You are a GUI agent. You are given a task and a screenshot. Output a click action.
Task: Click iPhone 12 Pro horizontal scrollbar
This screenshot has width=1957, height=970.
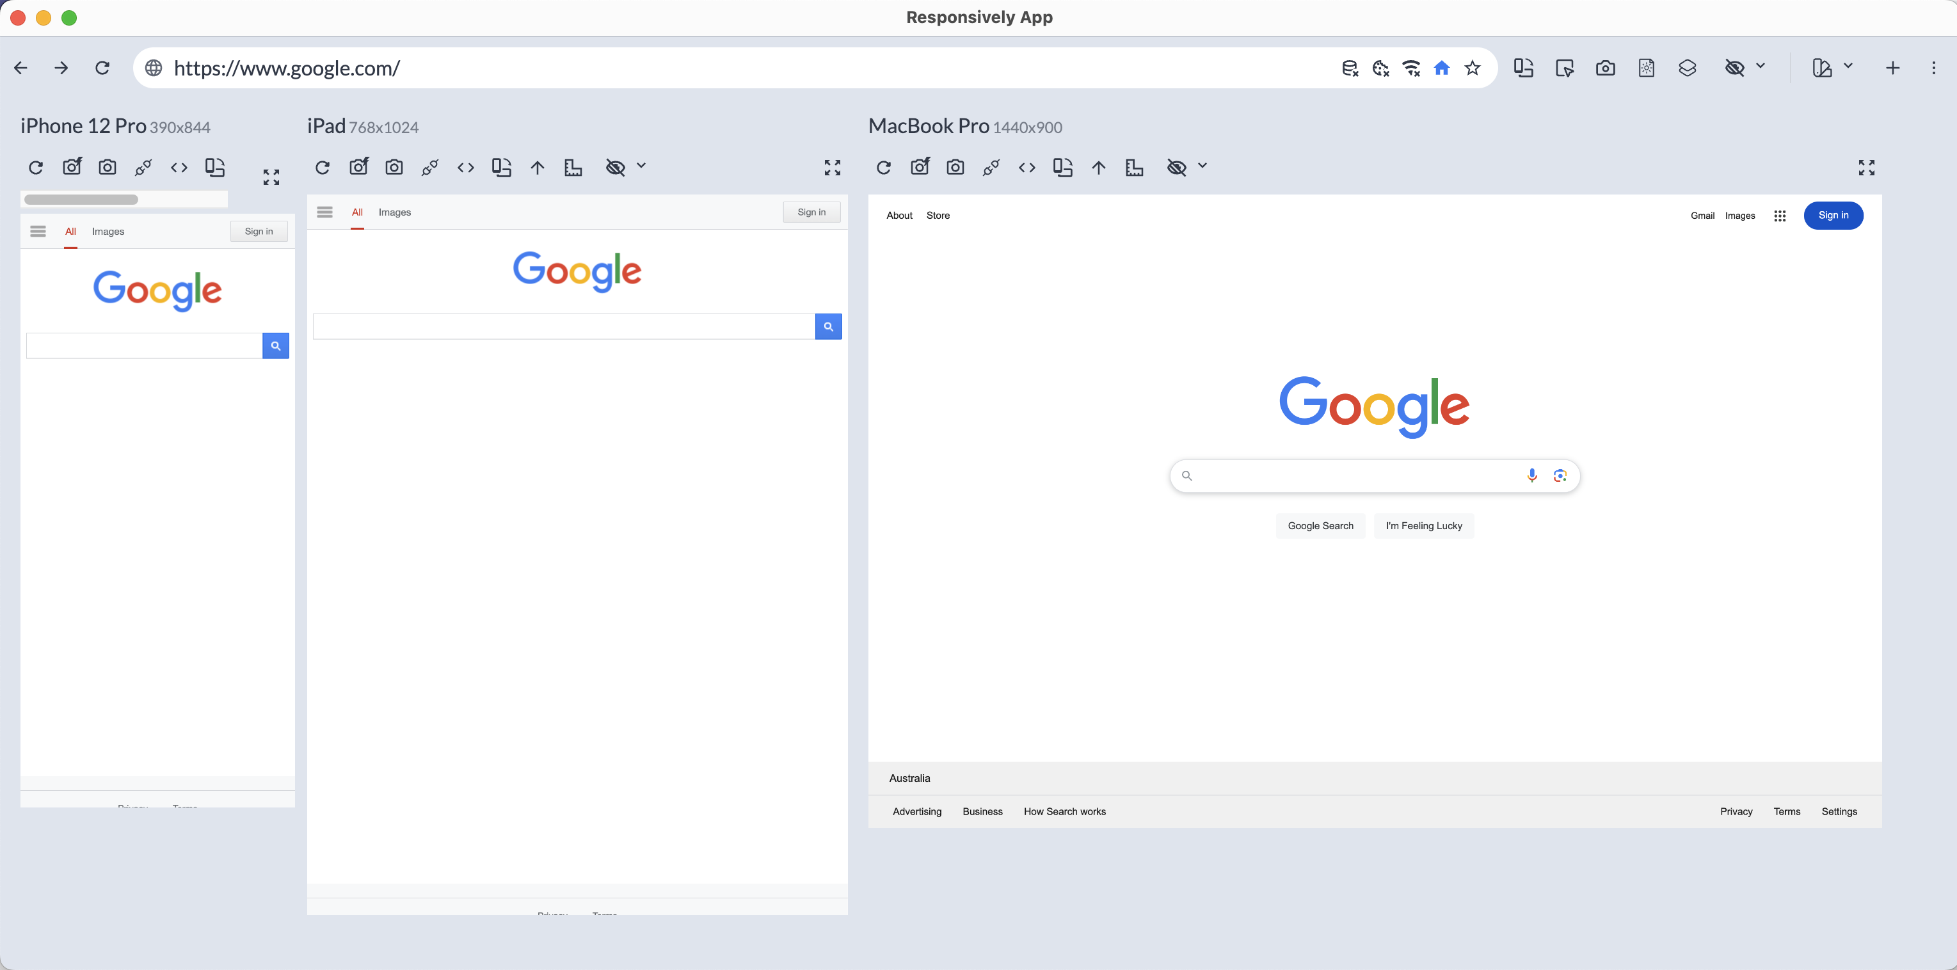pos(81,200)
